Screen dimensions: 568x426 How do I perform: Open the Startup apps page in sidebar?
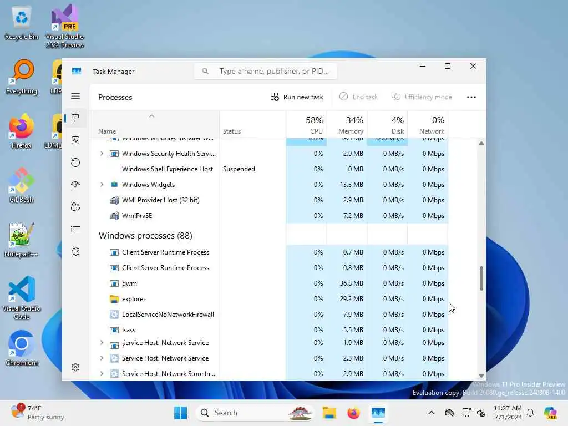[75, 184]
